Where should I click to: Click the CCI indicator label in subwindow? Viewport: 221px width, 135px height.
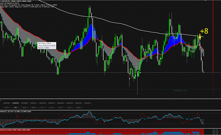pyautogui.click(x=16, y=112)
